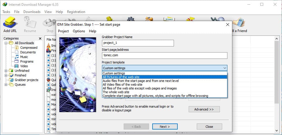This screenshot has width=282, height=135.
Task: Expand the Unfinished tree node
Action: coord(6,71)
